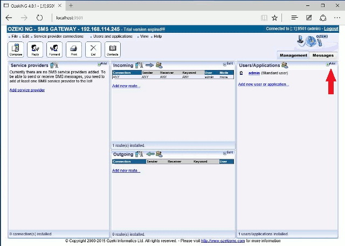The width and height of the screenshot is (345, 246).
Task: Click the Logout link
Action: pyautogui.click(x=331, y=29)
